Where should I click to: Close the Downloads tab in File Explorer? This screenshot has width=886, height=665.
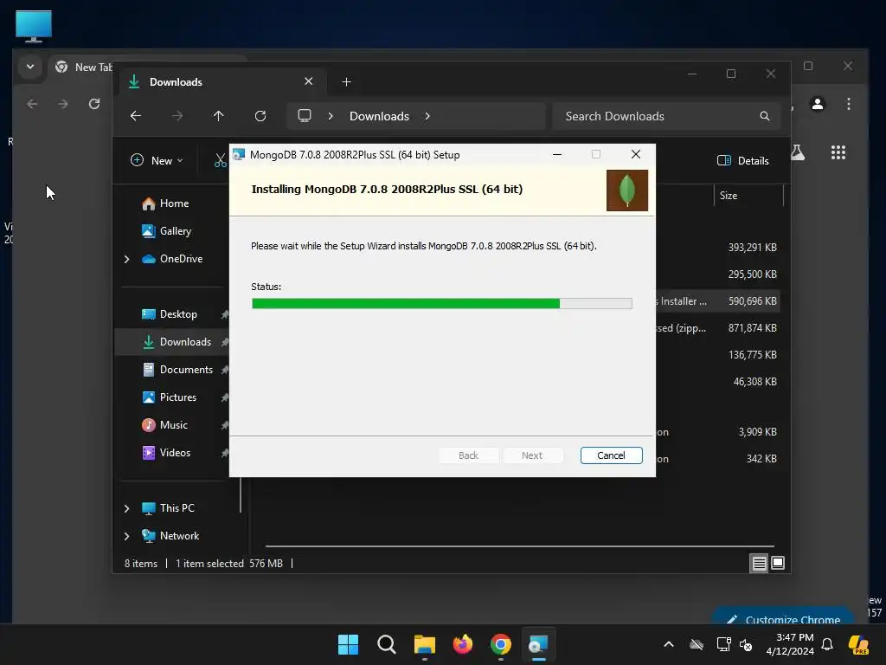[x=309, y=81]
